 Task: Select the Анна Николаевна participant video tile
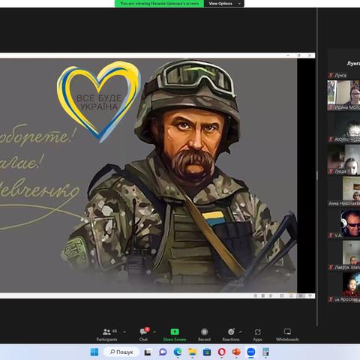pos(343,191)
